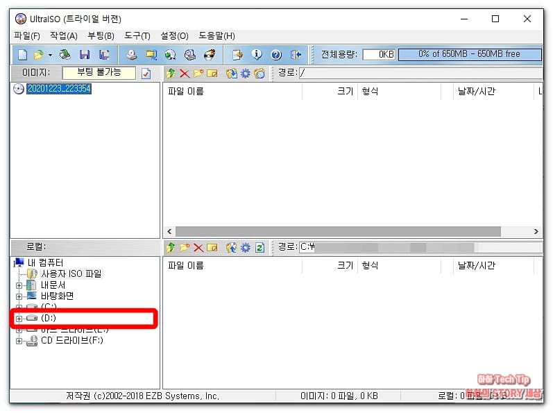The height and width of the screenshot is (413, 553).
Task: Click the Mount to virtual drive icon
Action: pos(190,55)
